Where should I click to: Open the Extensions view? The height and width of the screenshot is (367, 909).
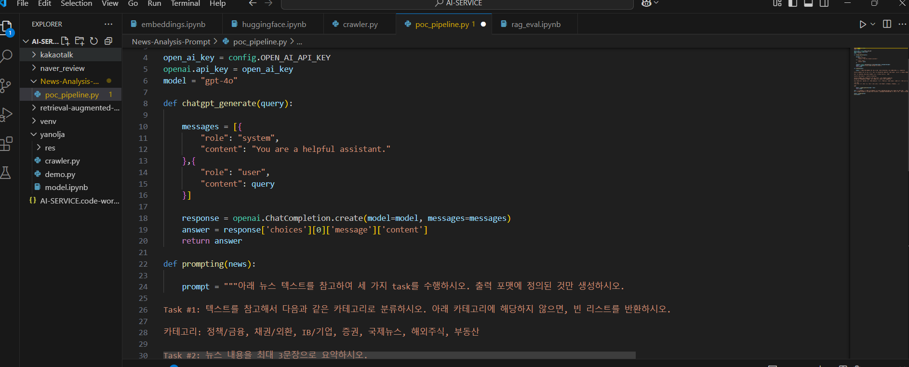tap(6, 144)
